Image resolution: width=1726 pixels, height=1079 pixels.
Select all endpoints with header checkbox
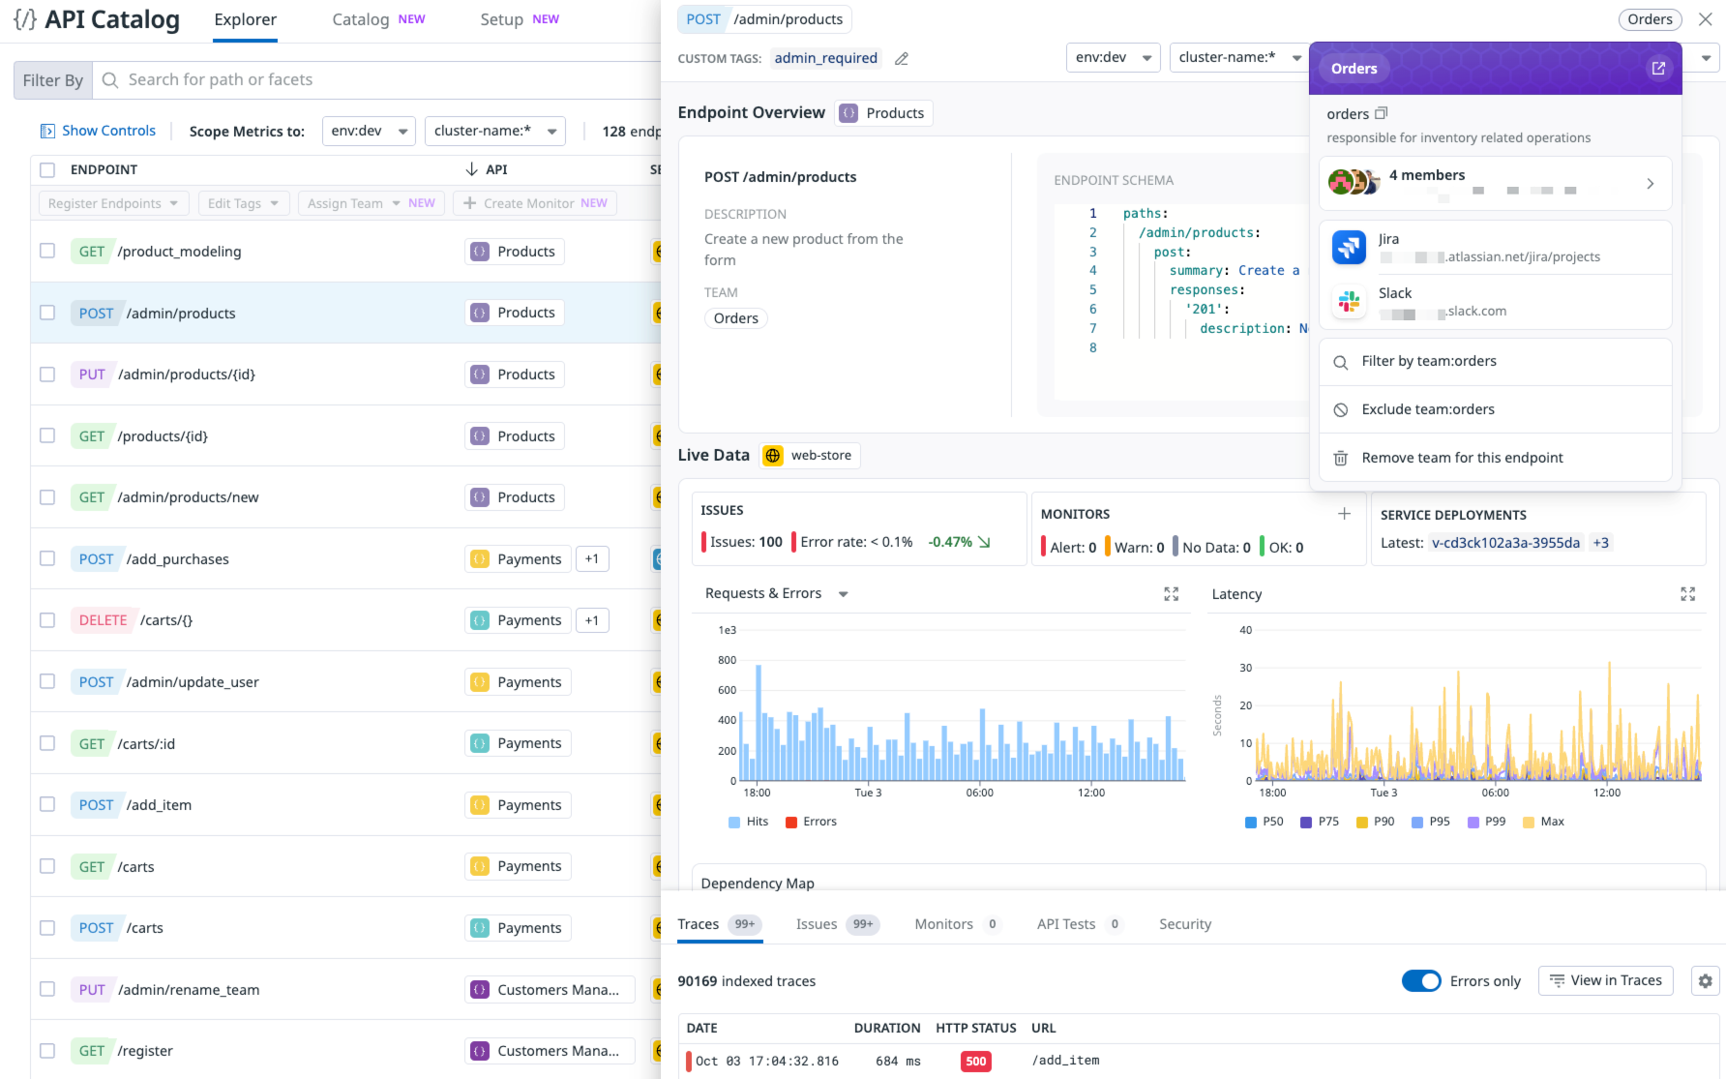coord(47,170)
